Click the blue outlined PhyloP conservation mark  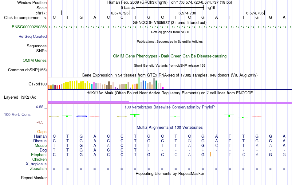[81, 116]
